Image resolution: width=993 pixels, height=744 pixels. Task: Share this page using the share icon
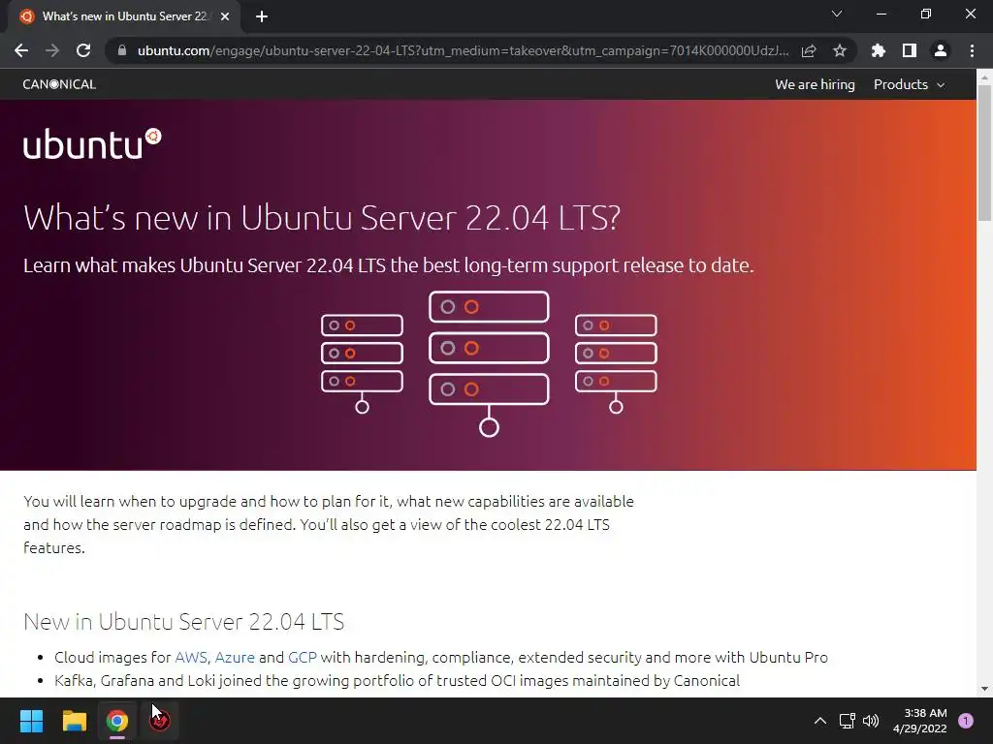tap(809, 50)
